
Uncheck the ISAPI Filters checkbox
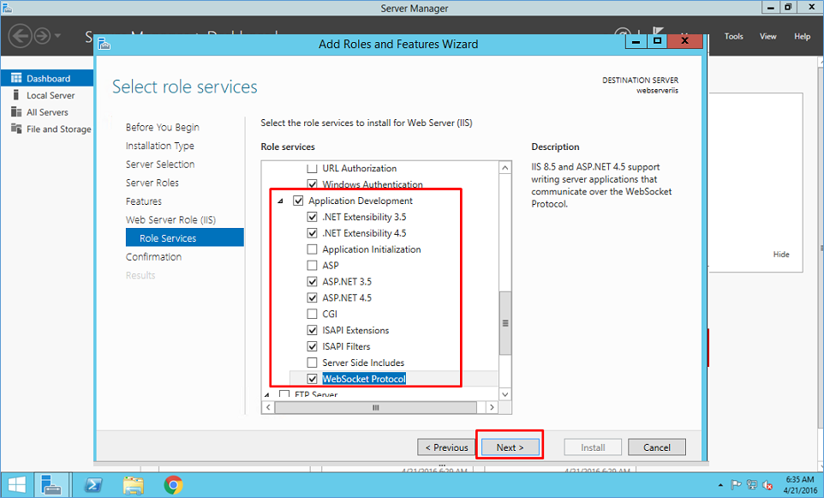tap(312, 346)
